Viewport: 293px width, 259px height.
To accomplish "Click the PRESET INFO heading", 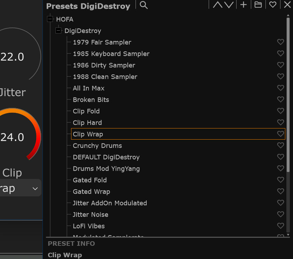I will tap(71, 243).
